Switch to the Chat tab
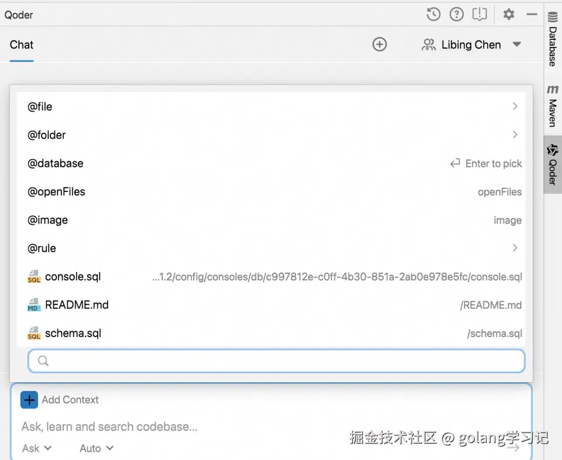 [22, 45]
